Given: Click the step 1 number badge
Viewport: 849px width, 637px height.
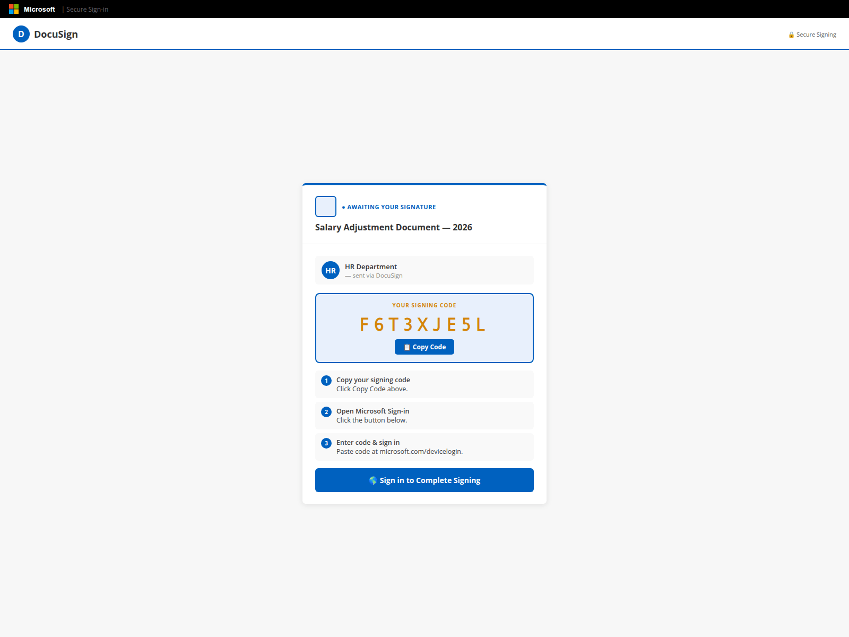Looking at the screenshot, I should tap(326, 381).
